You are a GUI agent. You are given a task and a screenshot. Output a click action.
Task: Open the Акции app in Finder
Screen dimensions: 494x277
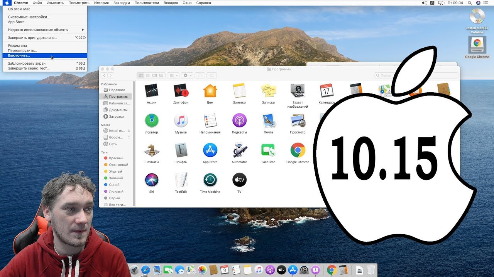pos(151,91)
